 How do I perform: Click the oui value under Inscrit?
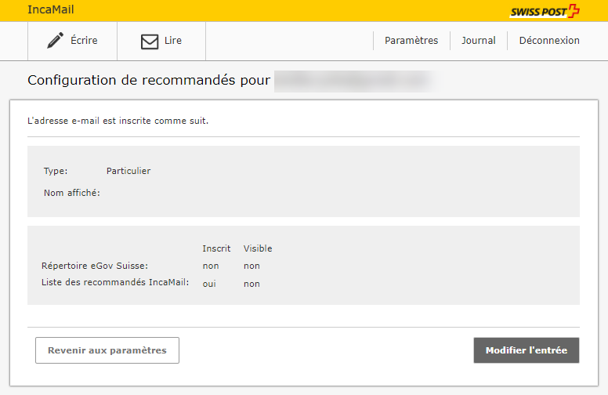210,284
